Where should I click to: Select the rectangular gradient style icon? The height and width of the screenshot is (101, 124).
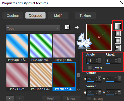(x=118, y=33)
